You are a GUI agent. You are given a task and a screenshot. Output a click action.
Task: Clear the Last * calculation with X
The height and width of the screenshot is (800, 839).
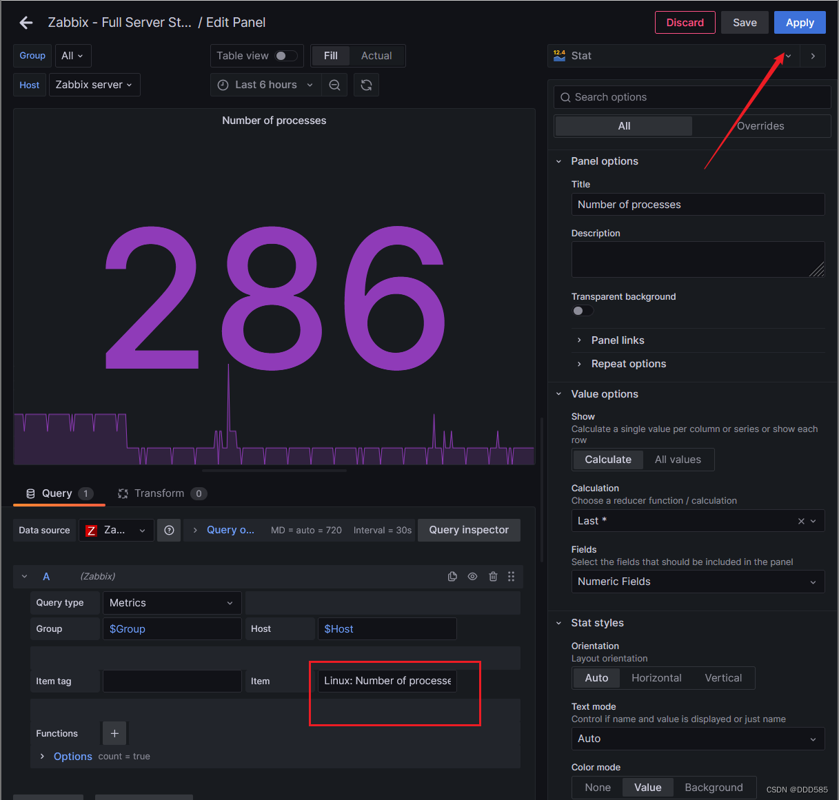(801, 521)
